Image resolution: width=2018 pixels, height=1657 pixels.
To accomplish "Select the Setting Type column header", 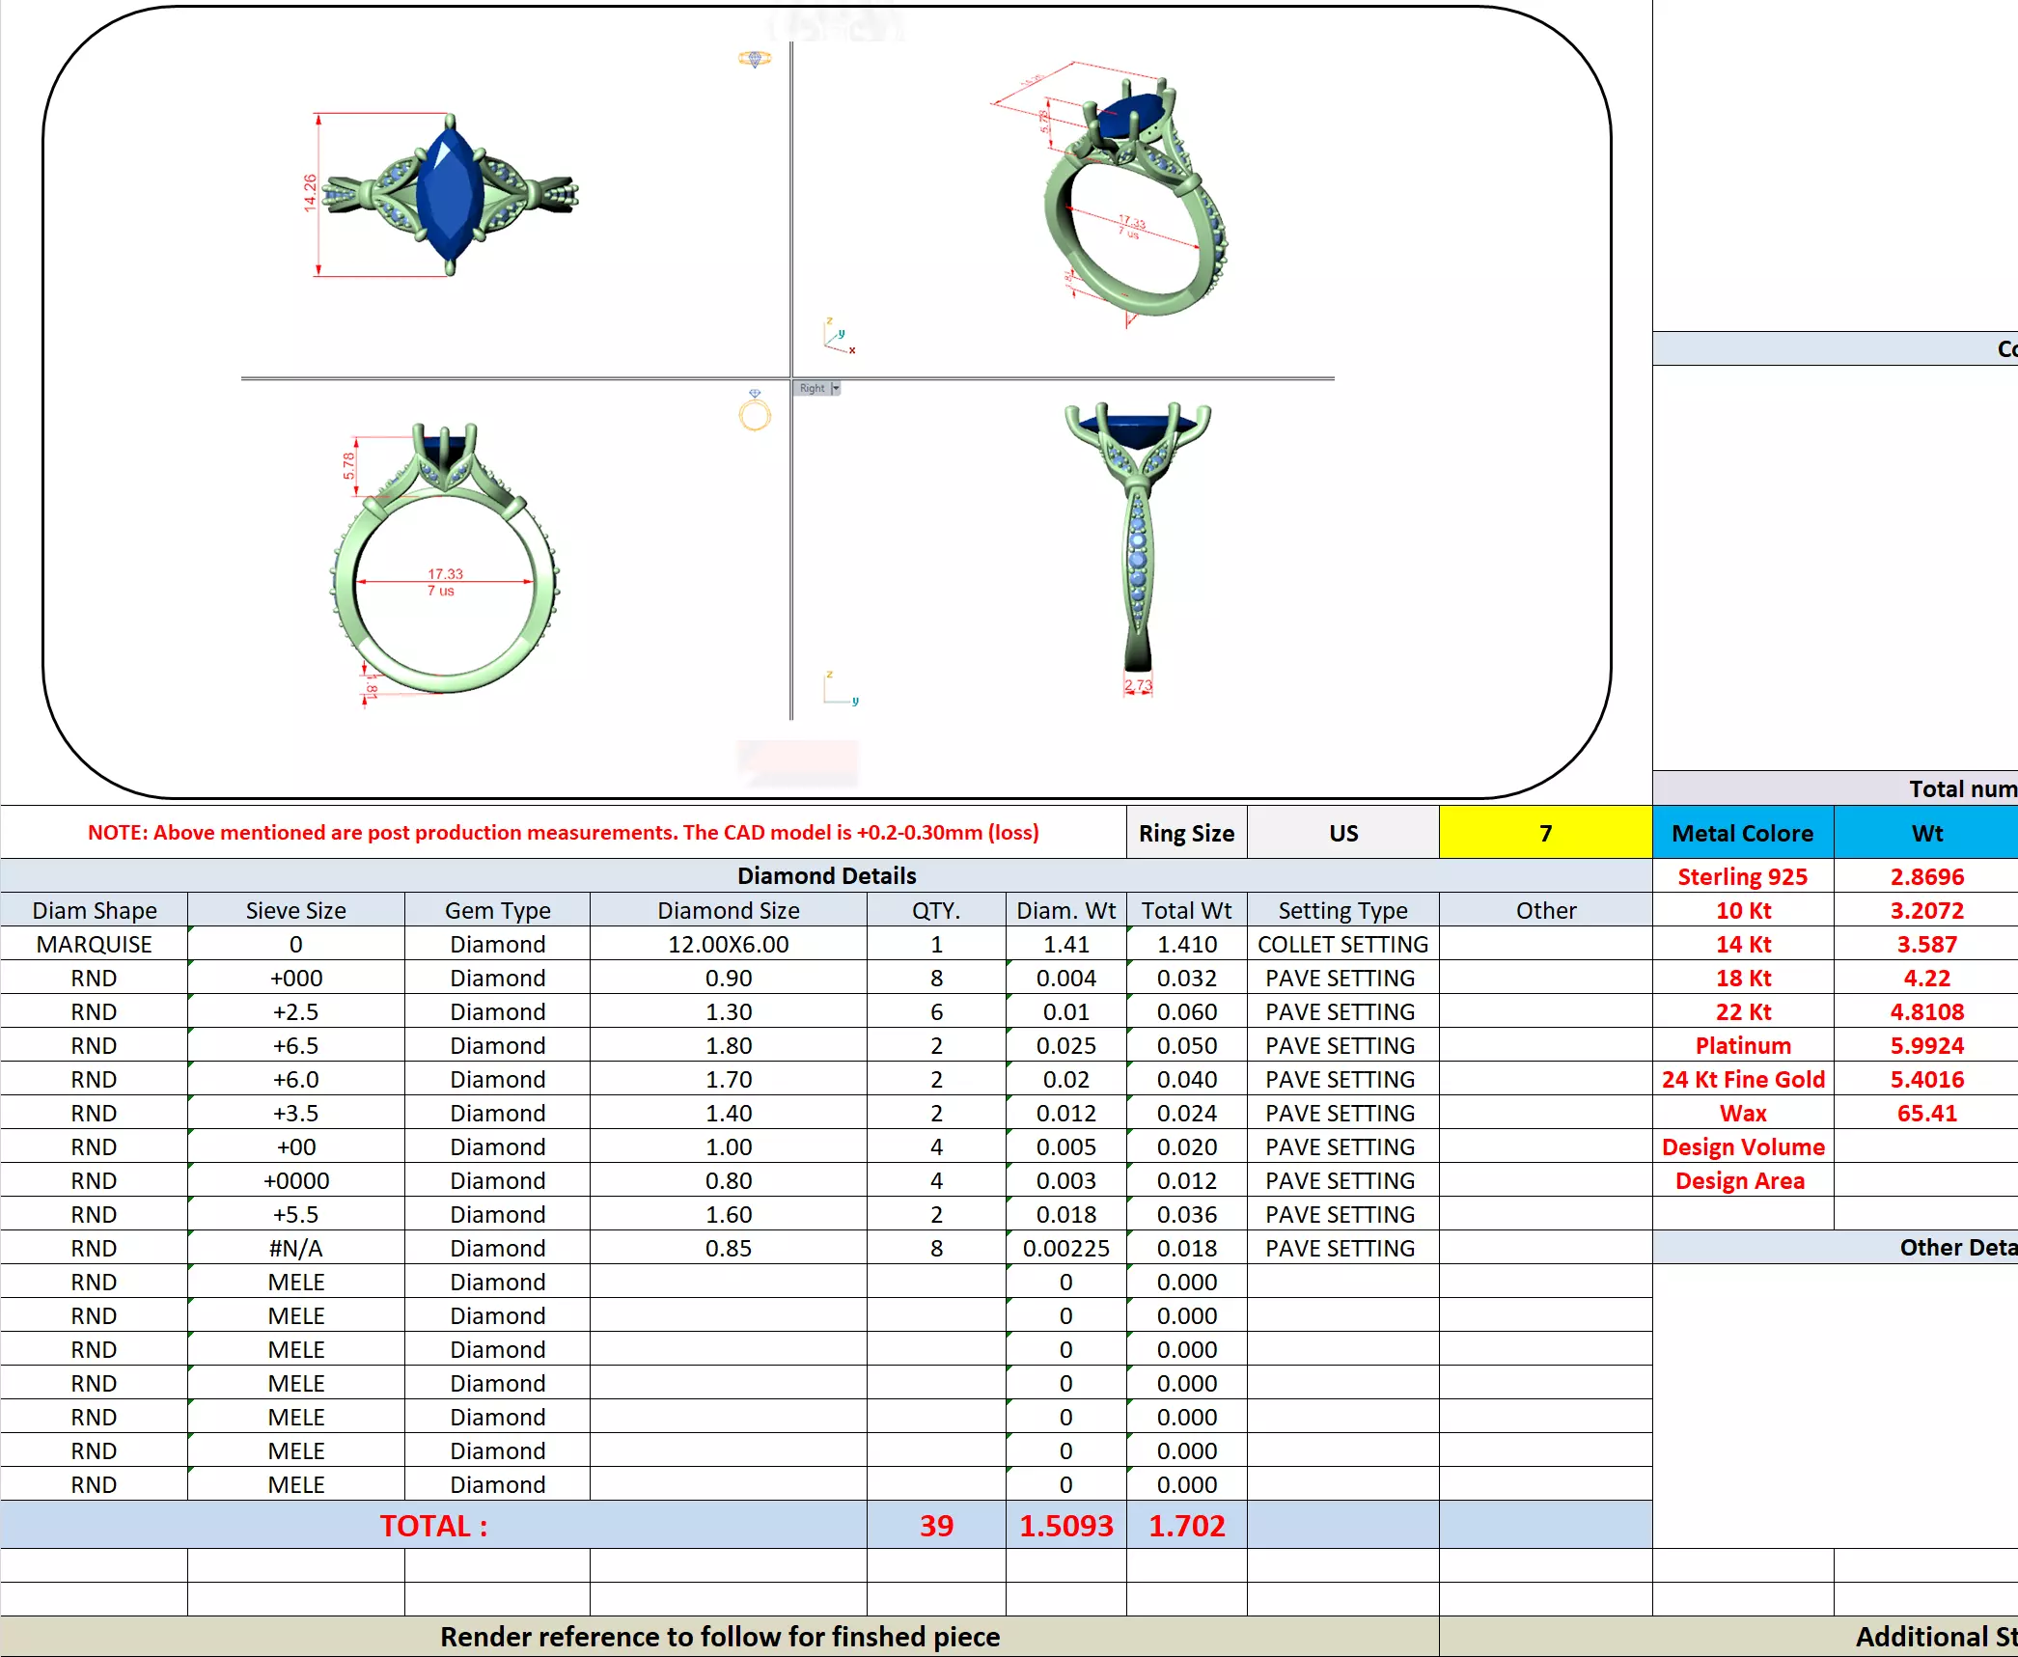I will (1341, 910).
